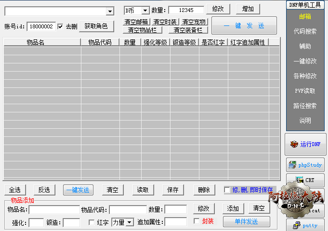The height and width of the screenshot is (231, 328).
Task: Open the D币 currency type dropdown
Action: coord(145,10)
